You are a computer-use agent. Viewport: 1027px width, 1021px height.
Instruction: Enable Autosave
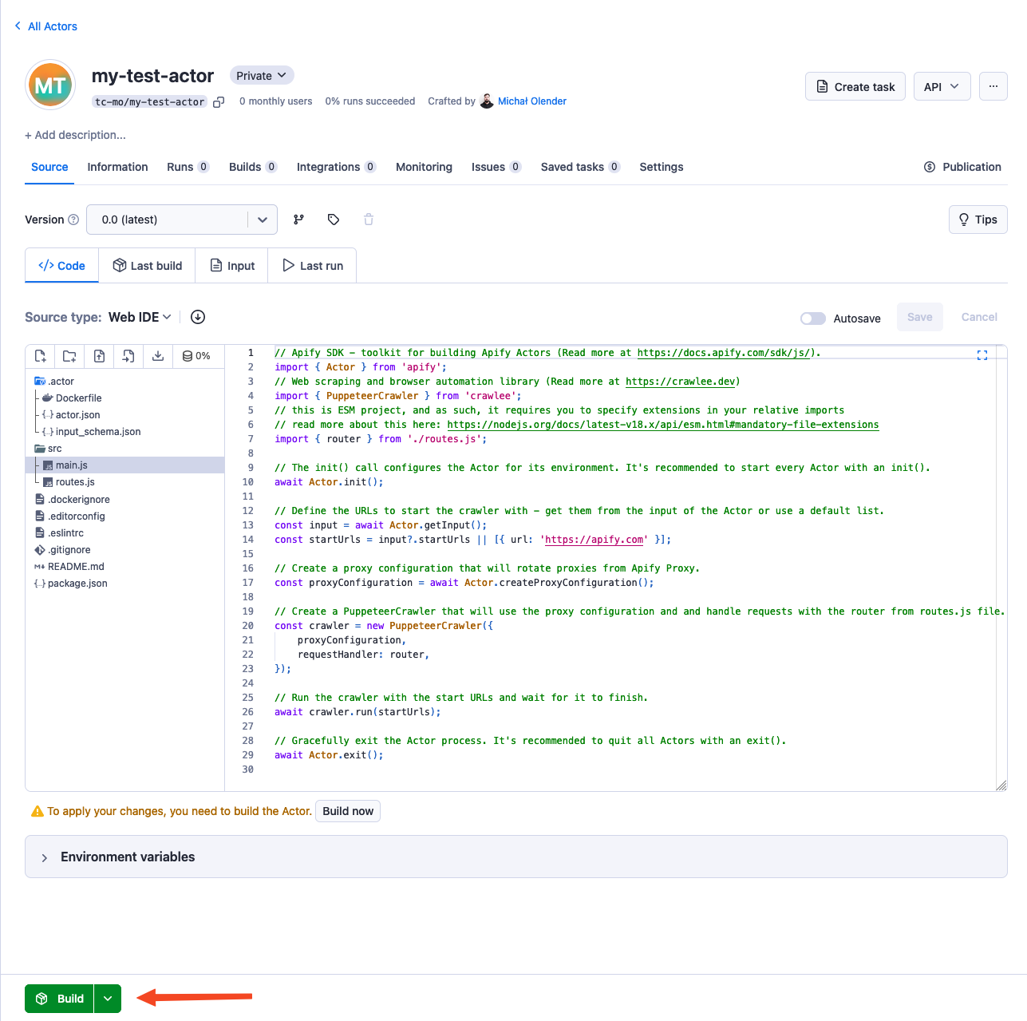click(x=812, y=318)
